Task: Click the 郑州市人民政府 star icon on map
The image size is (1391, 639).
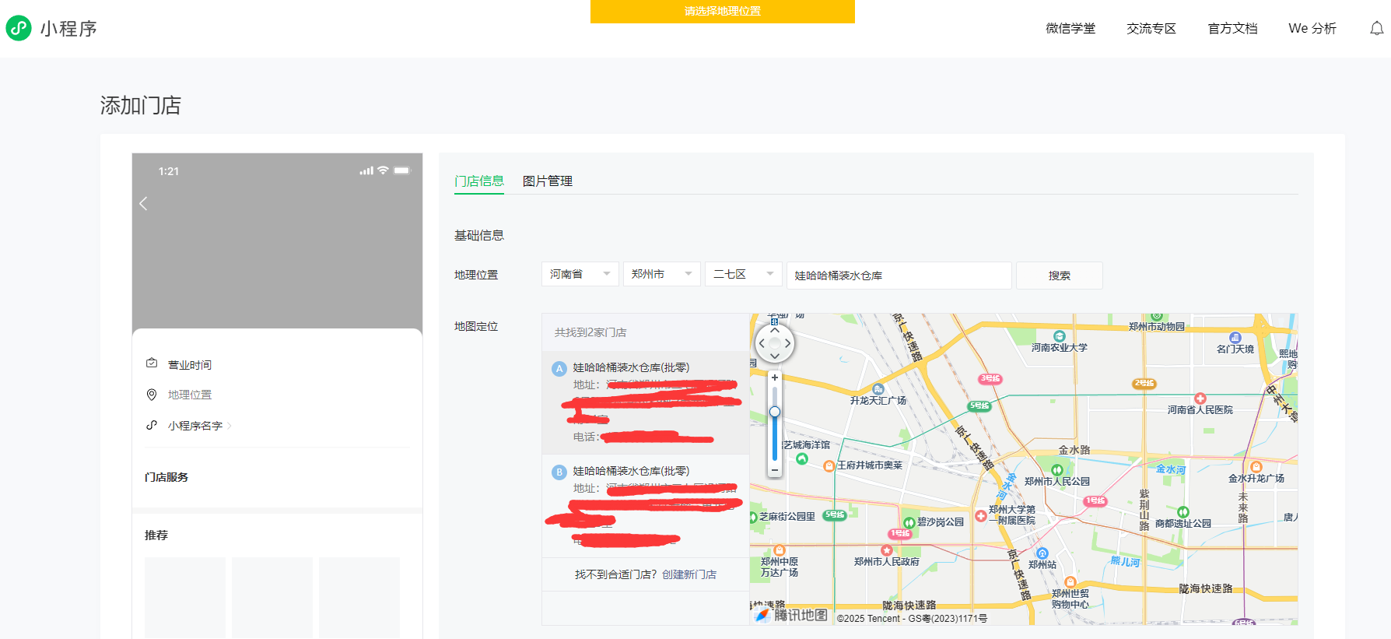Action: [886, 550]
